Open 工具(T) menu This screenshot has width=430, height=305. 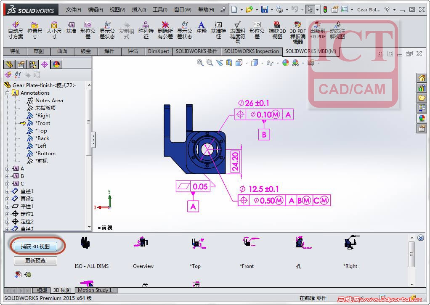[160, 10]
